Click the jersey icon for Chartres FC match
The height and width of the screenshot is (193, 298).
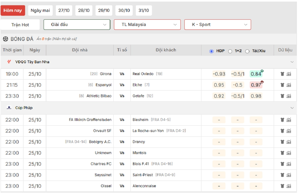click(282, 164)
